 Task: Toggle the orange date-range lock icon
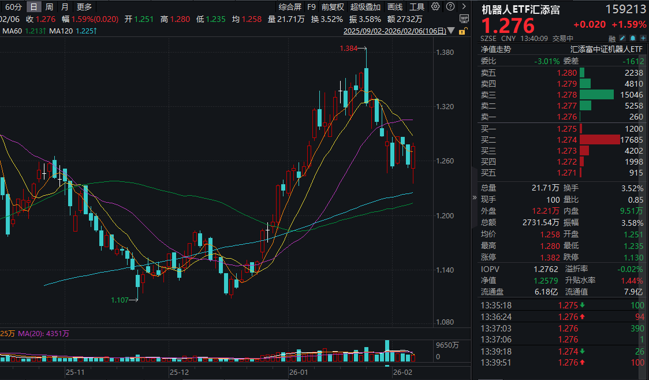(x=462, y=31)
